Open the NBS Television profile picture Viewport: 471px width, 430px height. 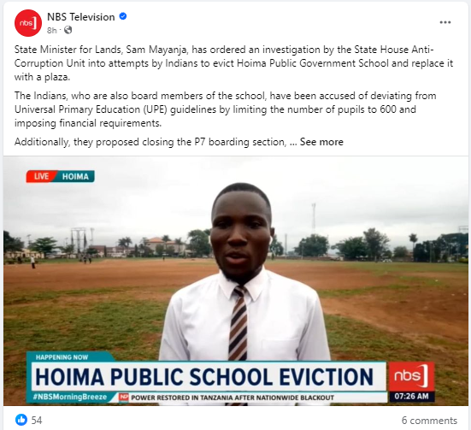point(28,23)
